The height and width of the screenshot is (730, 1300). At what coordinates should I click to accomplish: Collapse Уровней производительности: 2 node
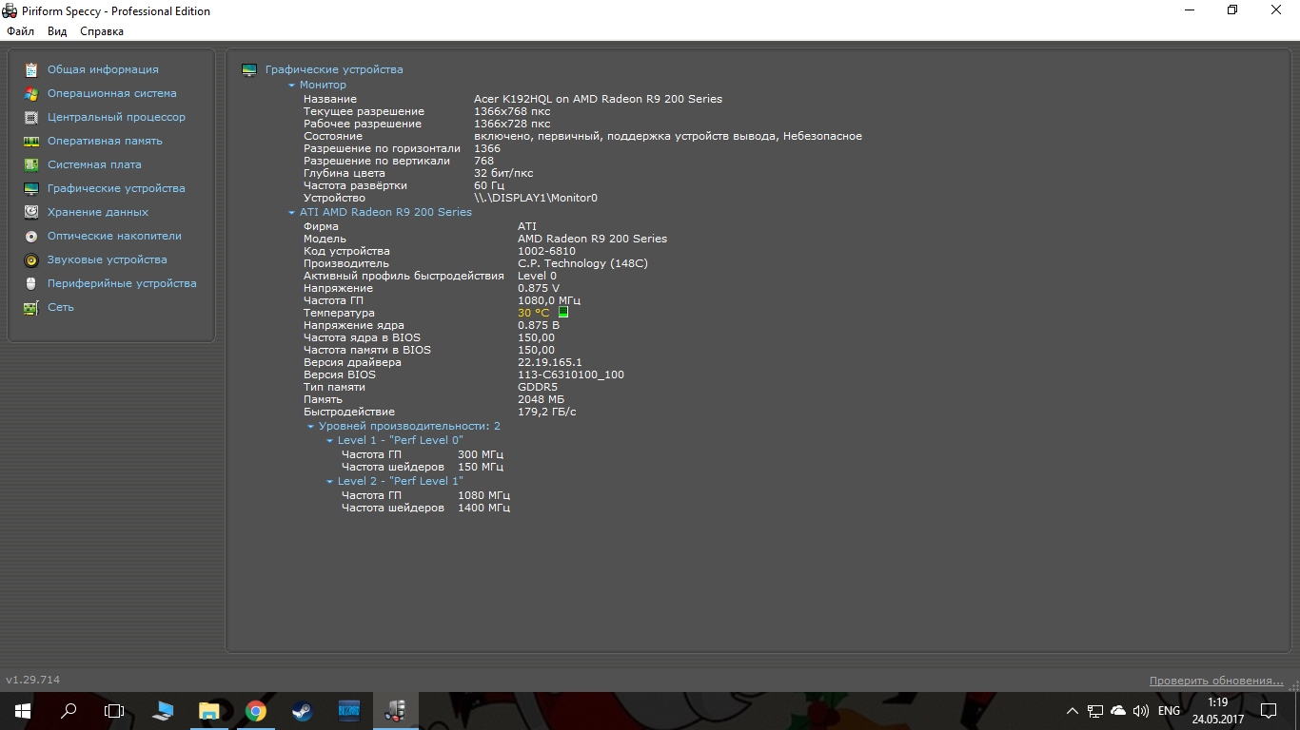point(311,427)
